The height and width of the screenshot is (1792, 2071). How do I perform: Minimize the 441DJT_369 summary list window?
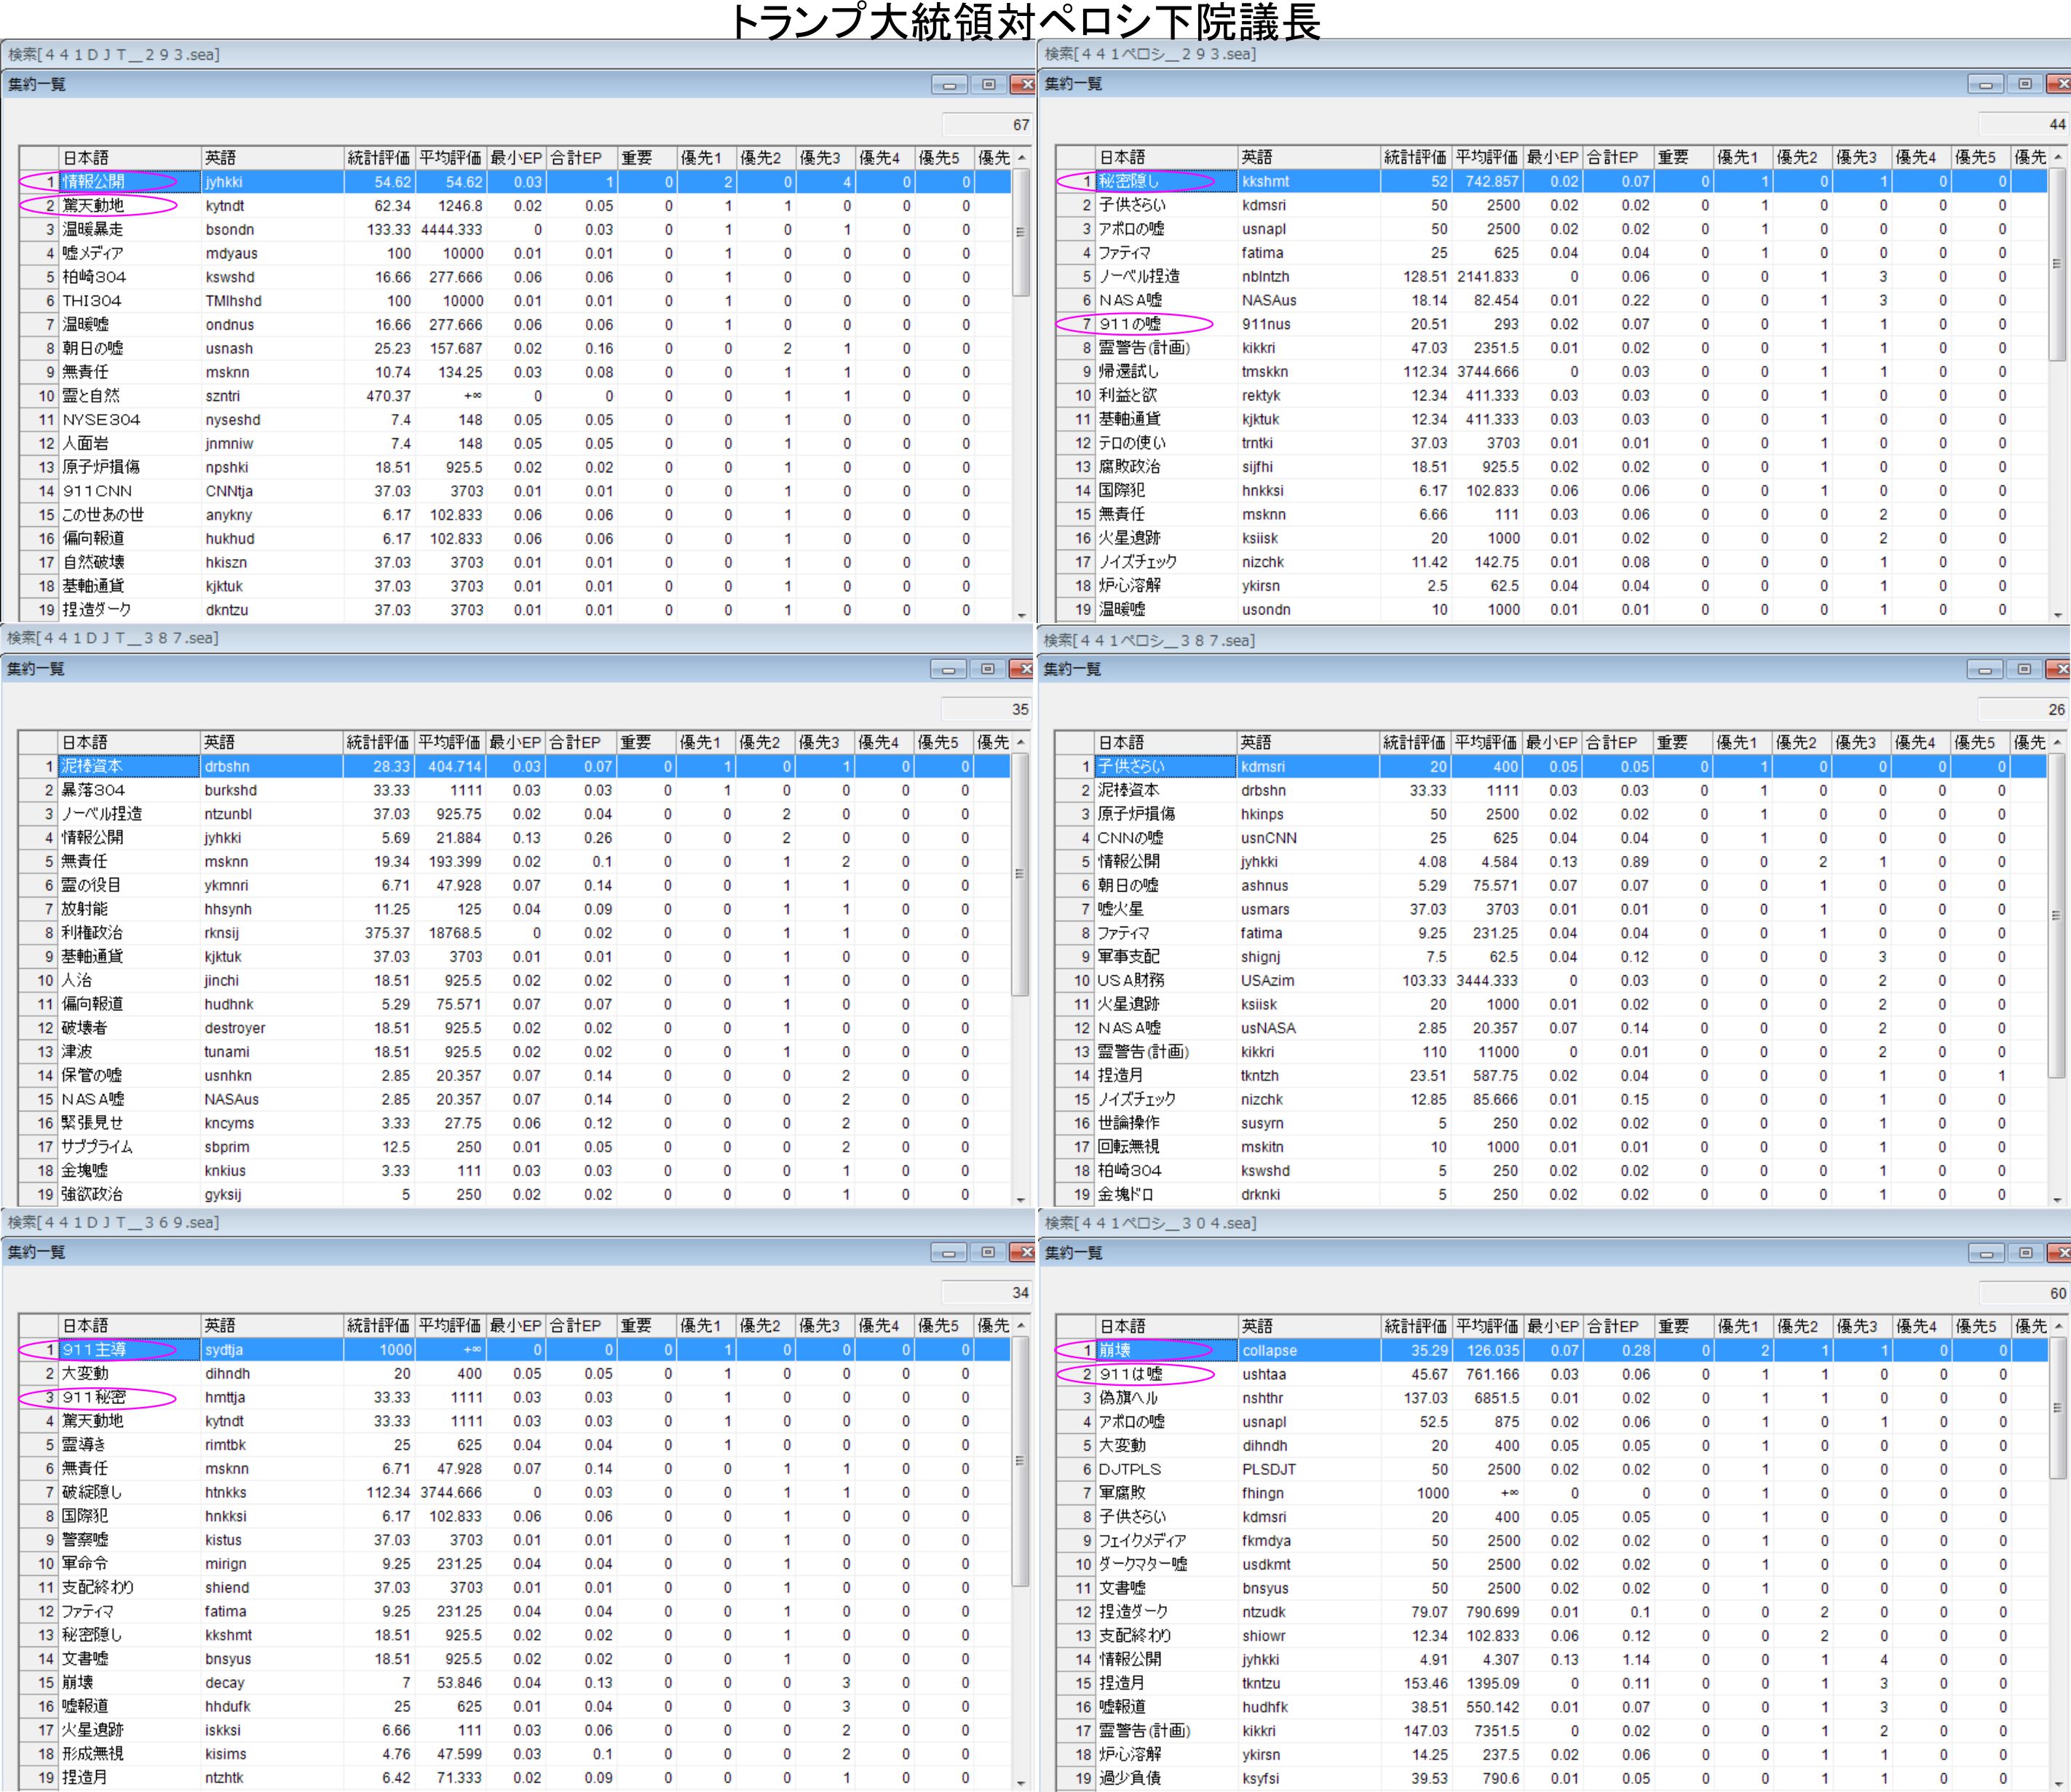tap(948, 1253)
